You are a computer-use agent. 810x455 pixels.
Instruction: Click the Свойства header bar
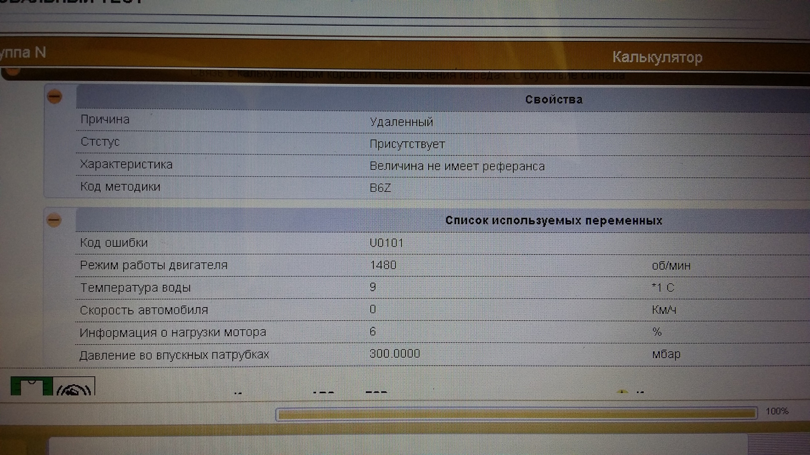[x=443, y=98]
